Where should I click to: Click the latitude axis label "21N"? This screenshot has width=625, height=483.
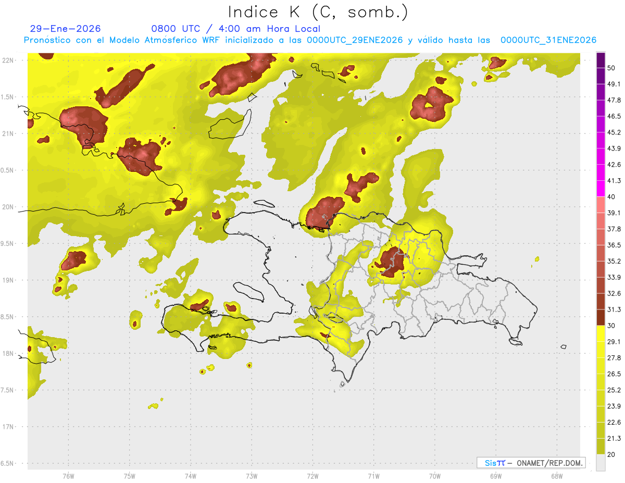(x=9, y=134)
